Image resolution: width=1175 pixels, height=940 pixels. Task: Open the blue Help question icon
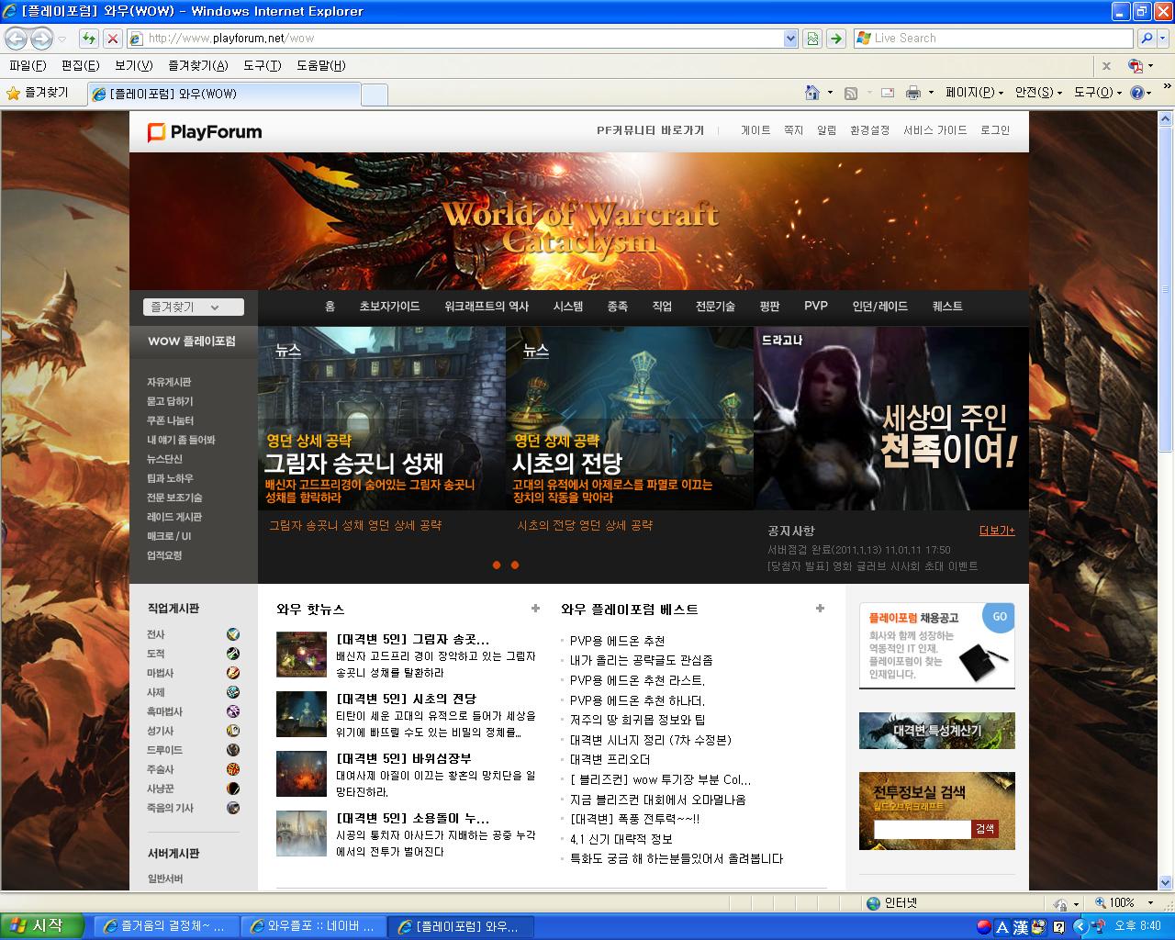1137,93
